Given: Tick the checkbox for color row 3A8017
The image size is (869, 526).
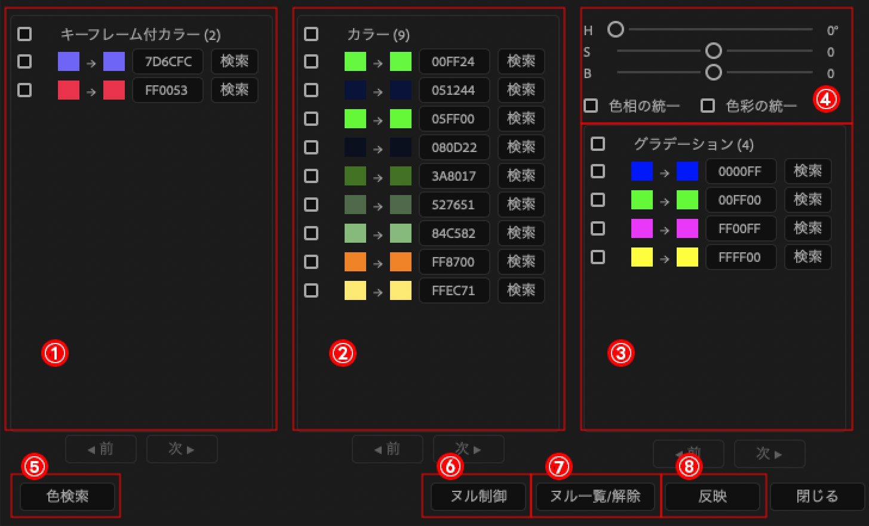Looking at the screenshot, I should pos(311,176).
